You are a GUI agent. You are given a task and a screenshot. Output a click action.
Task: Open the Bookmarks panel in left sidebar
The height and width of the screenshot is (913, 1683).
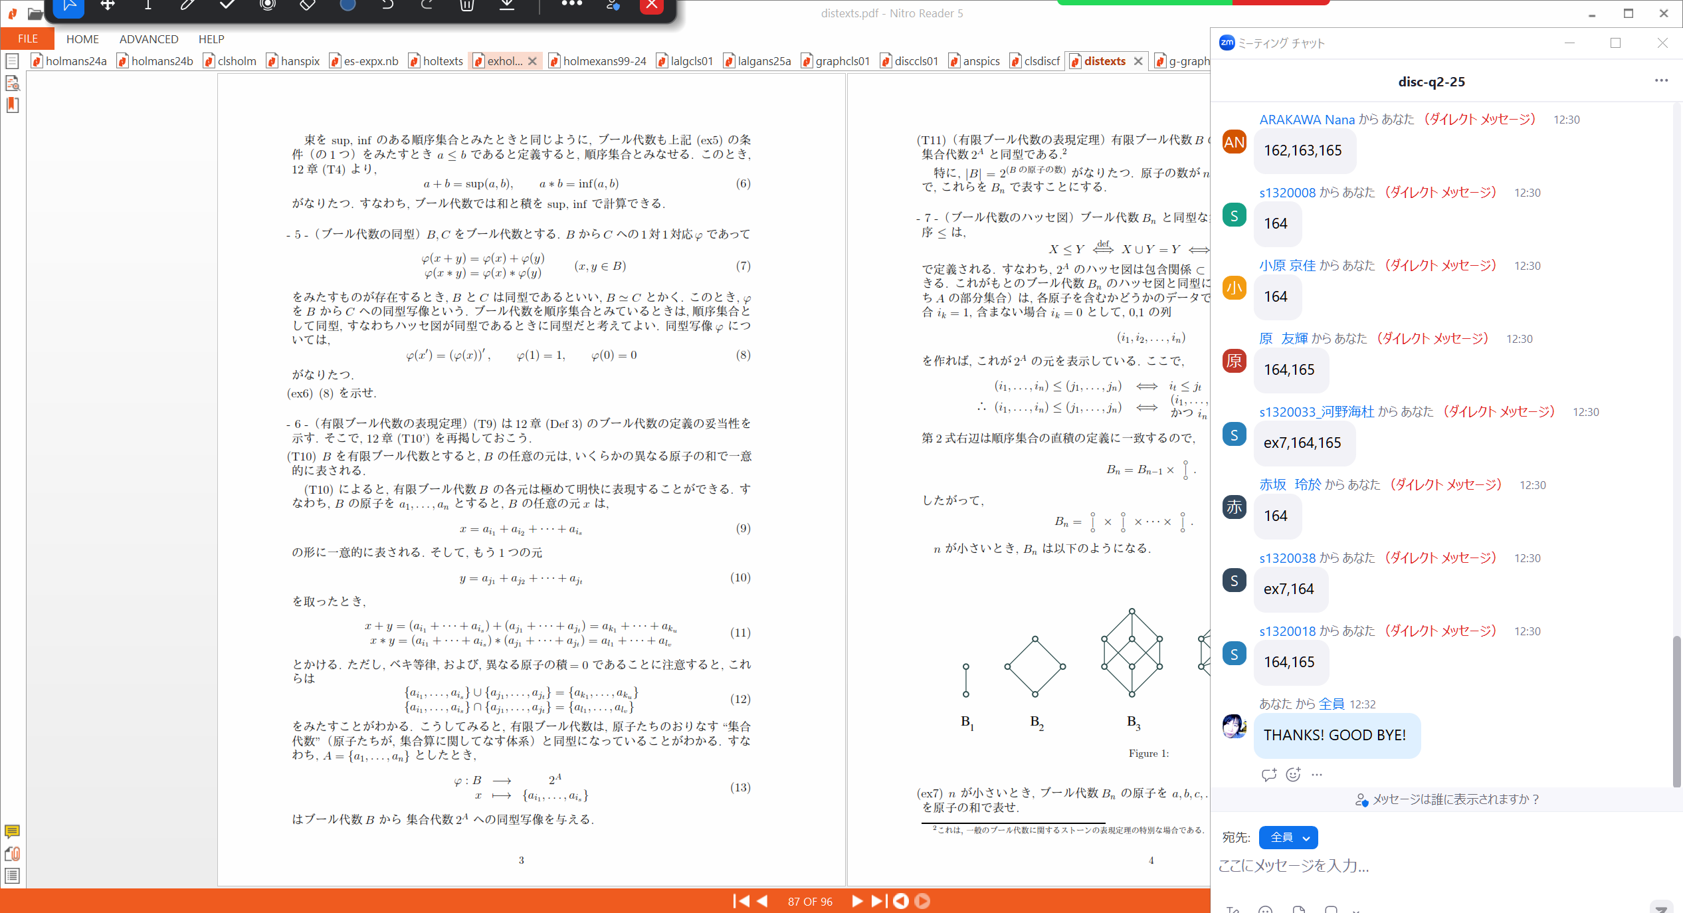point(12,105)
